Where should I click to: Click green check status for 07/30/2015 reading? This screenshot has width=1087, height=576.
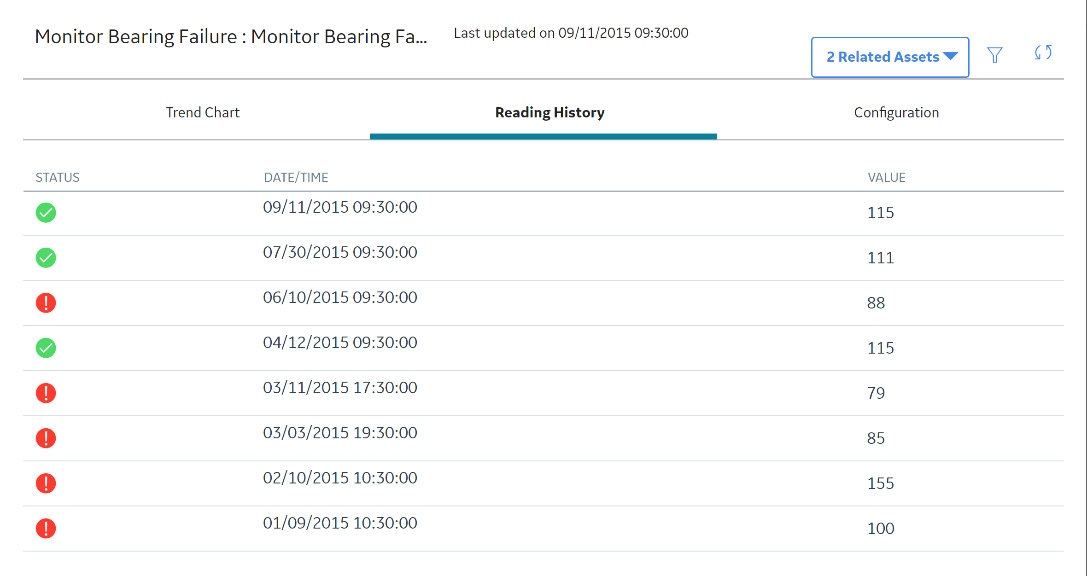tap(46, 258)
